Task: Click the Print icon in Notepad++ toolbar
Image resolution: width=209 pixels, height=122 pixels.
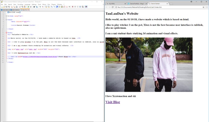Action: point(17,7)
